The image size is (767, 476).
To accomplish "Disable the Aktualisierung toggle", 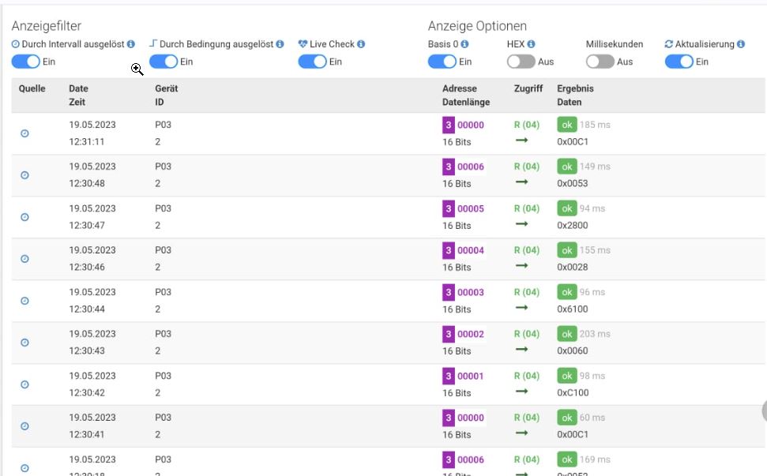I will (679, 62).
